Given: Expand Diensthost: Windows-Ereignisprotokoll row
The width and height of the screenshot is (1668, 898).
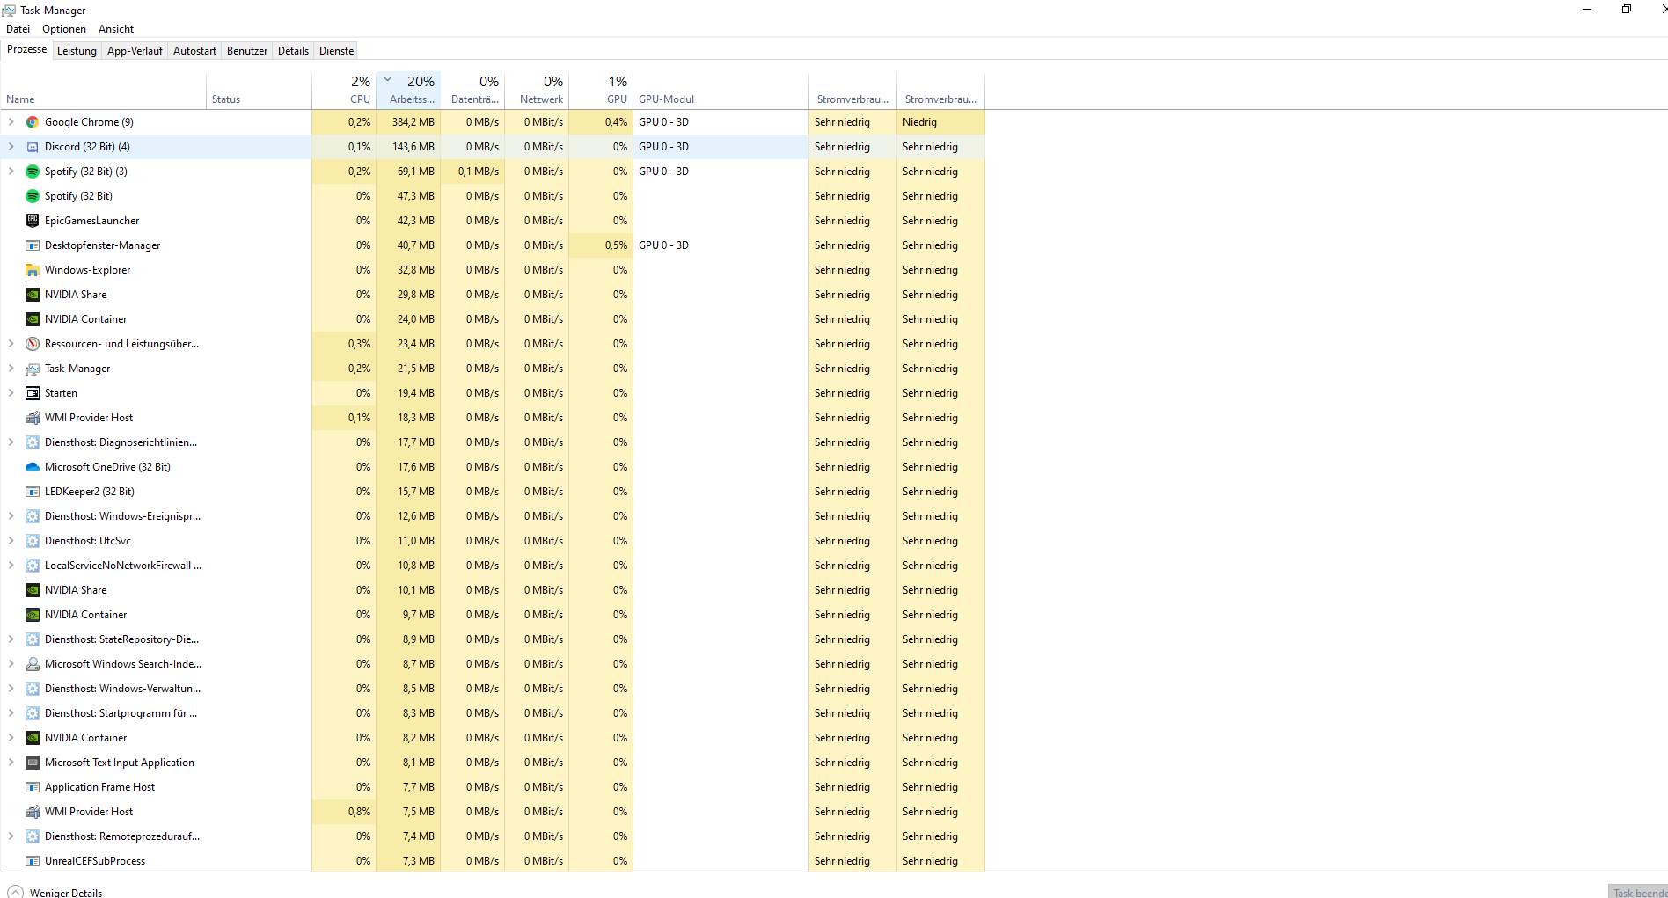Looking at the screenshot, I should [x=11, y=516].
